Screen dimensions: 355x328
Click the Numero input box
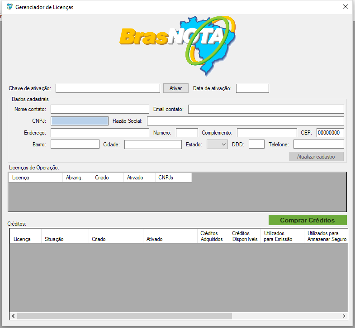[x=187, y=133]
